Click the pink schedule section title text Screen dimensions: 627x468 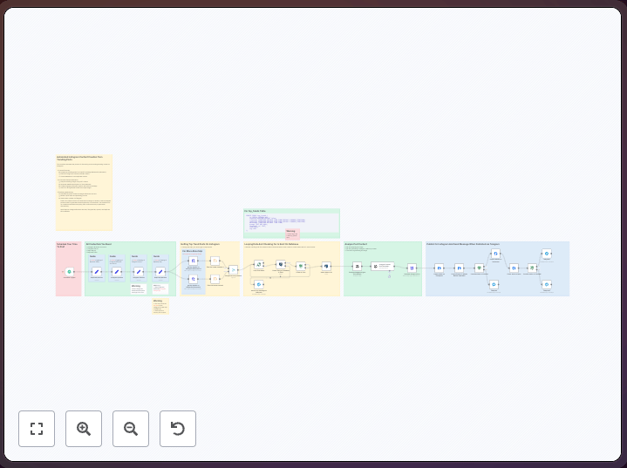(67, 245)
